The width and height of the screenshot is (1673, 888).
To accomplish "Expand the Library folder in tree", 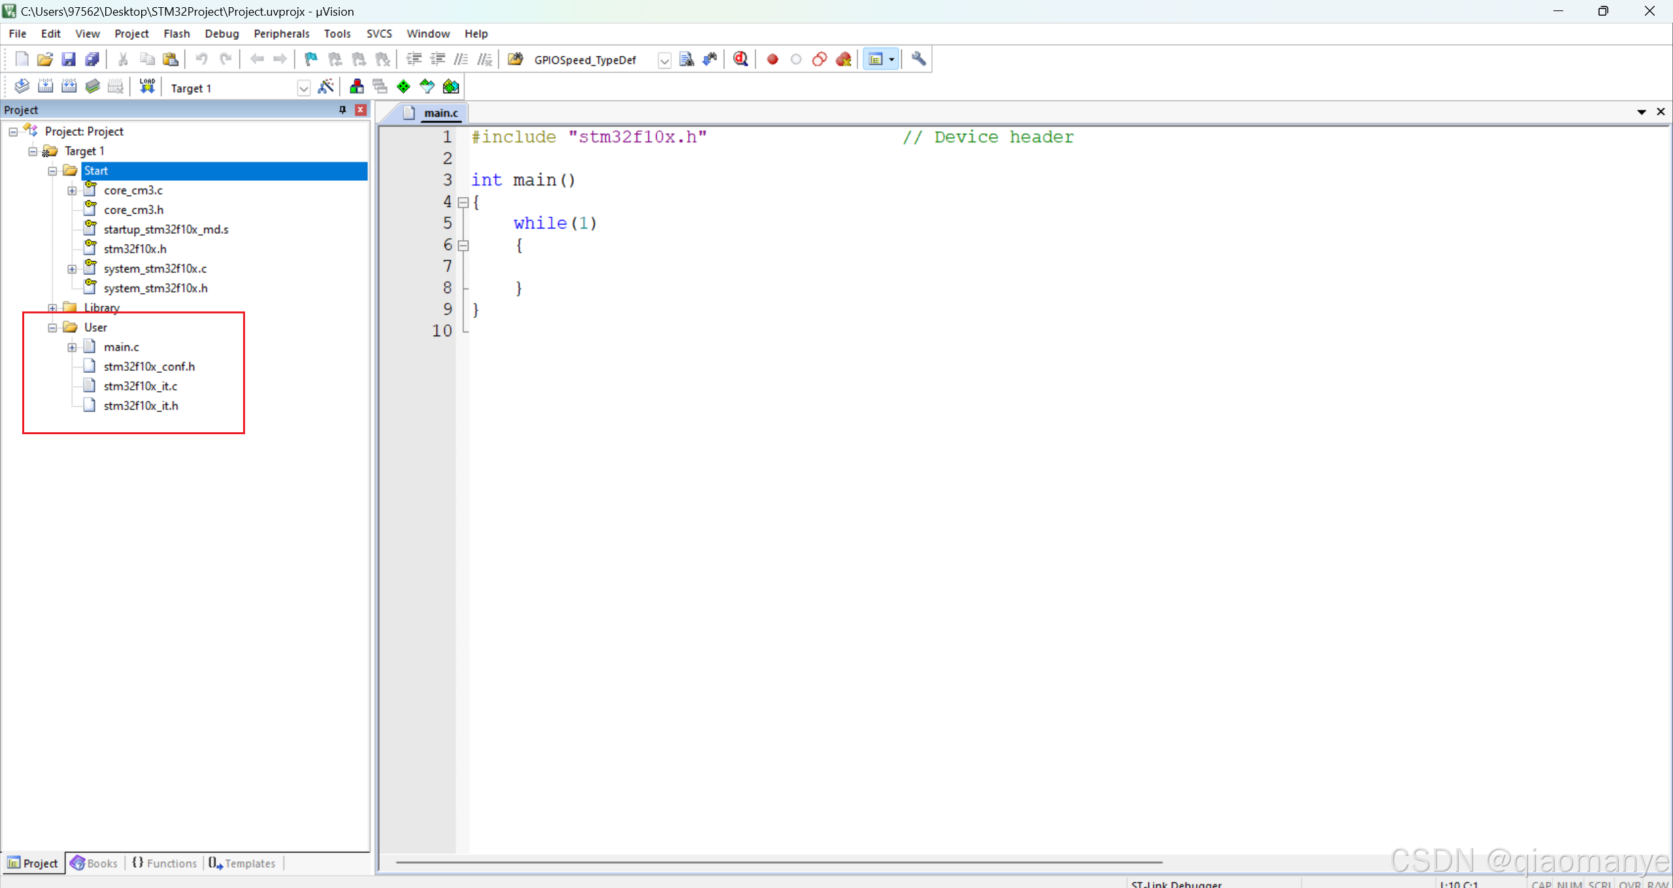I will click(x=52, y=308).
